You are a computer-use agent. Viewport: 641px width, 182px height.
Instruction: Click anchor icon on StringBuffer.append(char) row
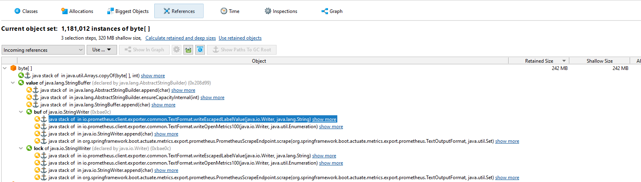(x=36, y=105)
